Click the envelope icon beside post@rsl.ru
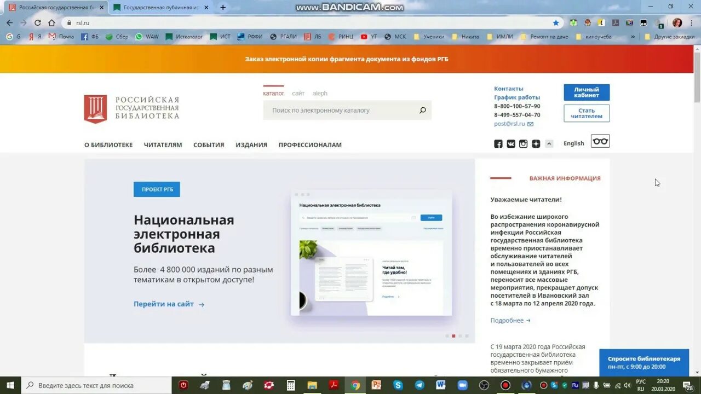The height and width of the screenshot is (394, 701). (530, 124)
